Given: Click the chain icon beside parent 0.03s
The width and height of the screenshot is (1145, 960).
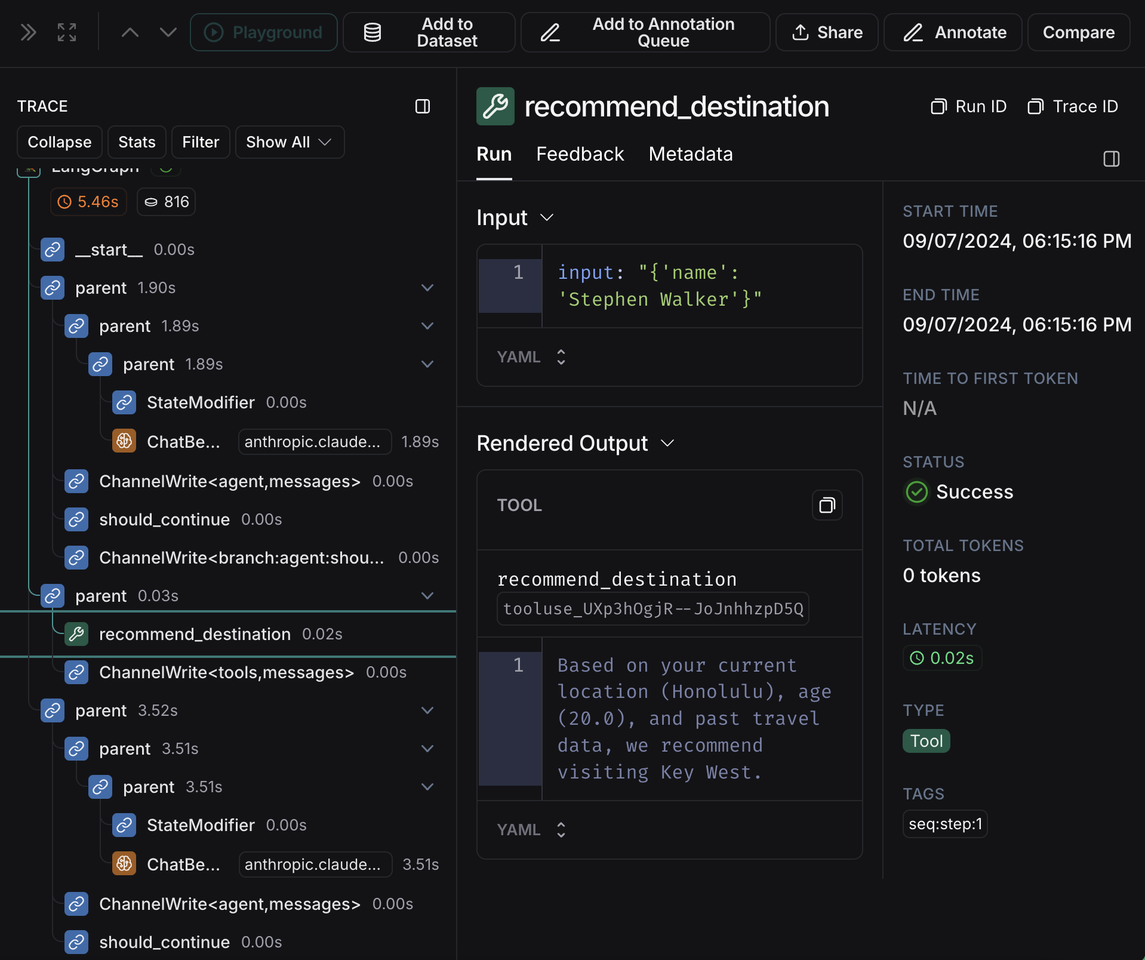Looking at the screenshot, I should (x=53, y=596).
